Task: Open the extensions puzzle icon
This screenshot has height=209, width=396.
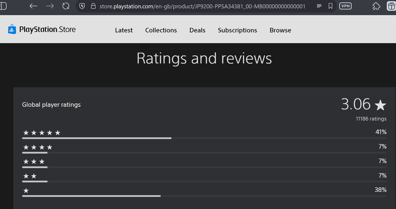Action: (377, 6)
